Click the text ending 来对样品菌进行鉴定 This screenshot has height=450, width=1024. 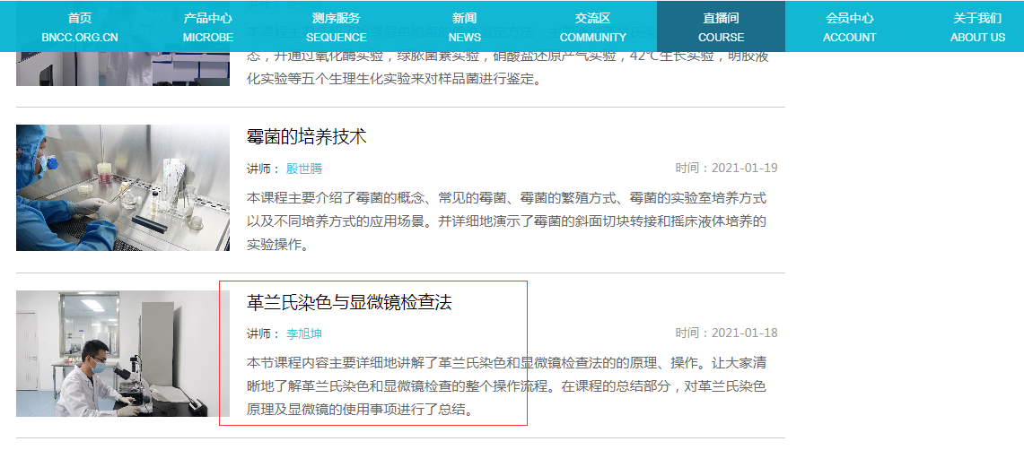pyautogui.click(x=394, y=80)
